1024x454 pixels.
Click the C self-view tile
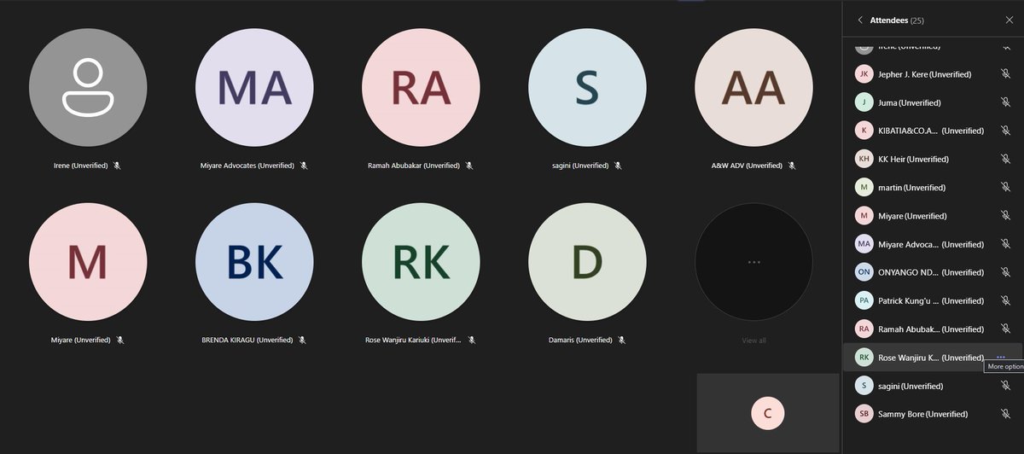tap(767, 413)
